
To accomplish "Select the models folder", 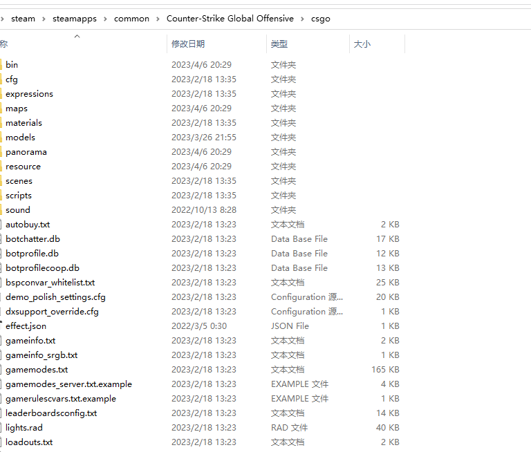I will coord(20,138).
